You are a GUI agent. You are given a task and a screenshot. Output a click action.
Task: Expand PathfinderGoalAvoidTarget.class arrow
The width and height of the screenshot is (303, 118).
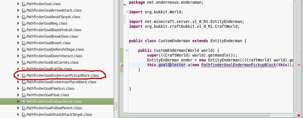pyautogui.click(x=18, y=17)
